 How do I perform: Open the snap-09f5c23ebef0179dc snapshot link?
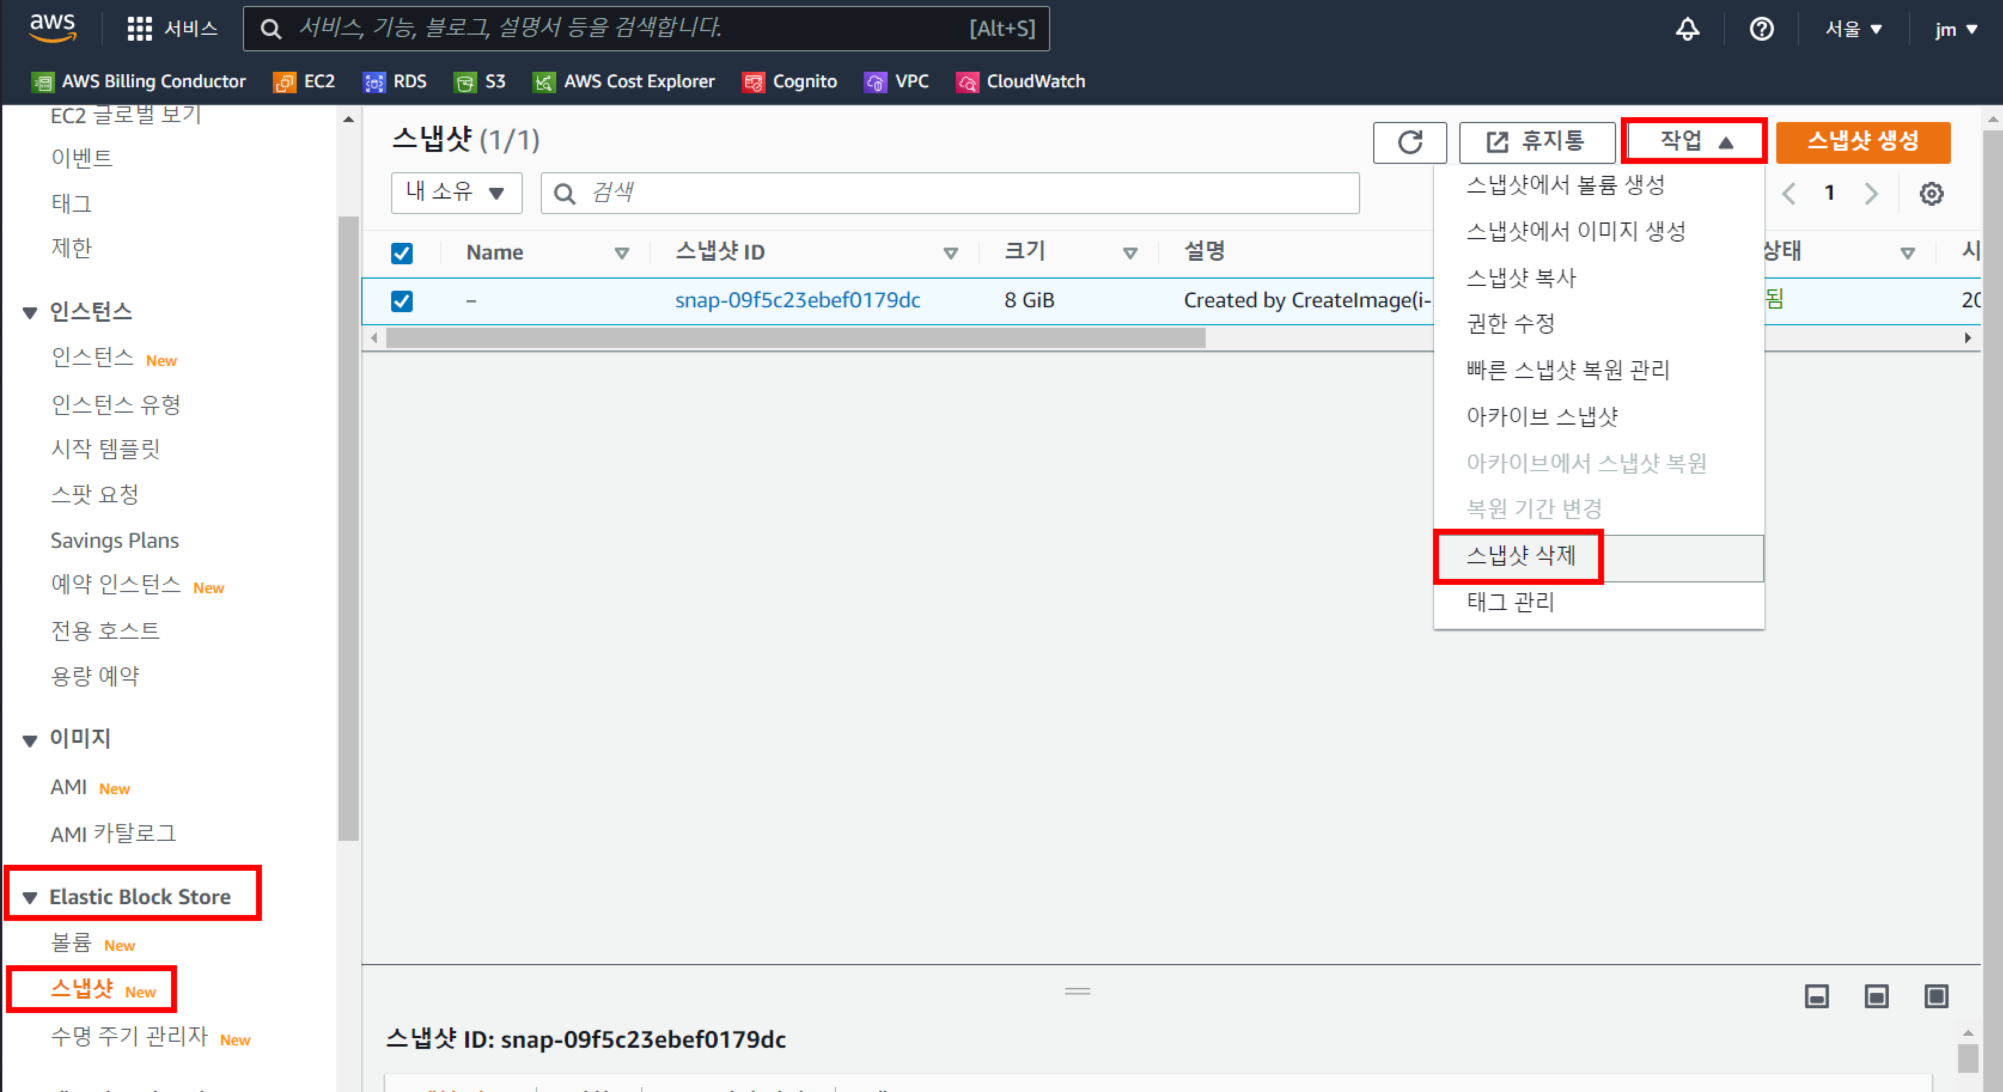tap(797, 301)
